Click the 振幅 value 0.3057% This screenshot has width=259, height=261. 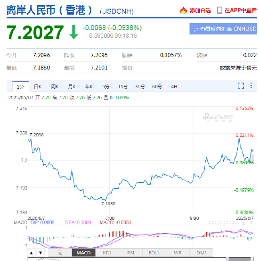click(171, 55)
